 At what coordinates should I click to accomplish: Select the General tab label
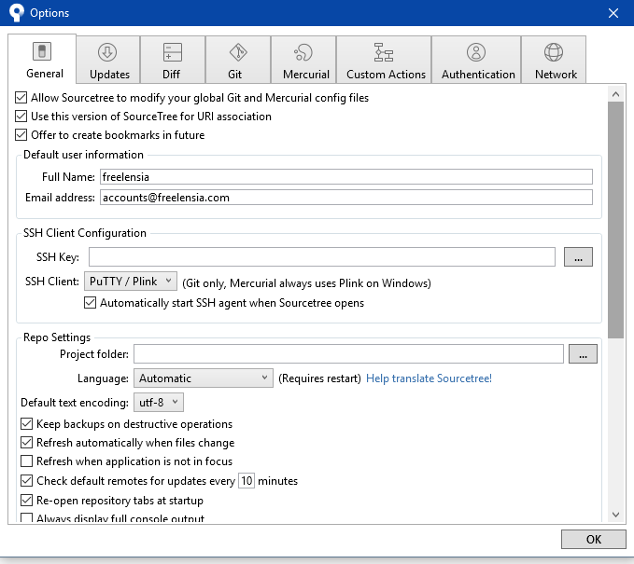point(45,74)
